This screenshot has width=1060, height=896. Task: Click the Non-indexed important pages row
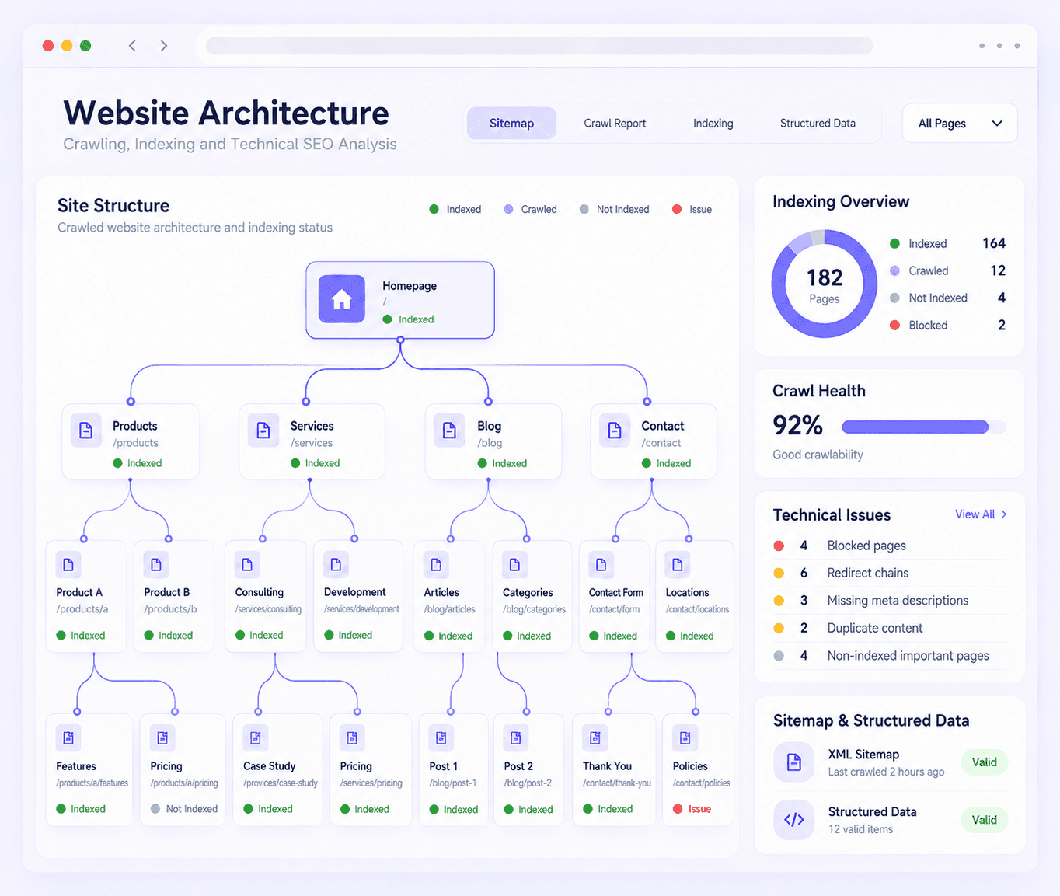click(x=891, y=656)
